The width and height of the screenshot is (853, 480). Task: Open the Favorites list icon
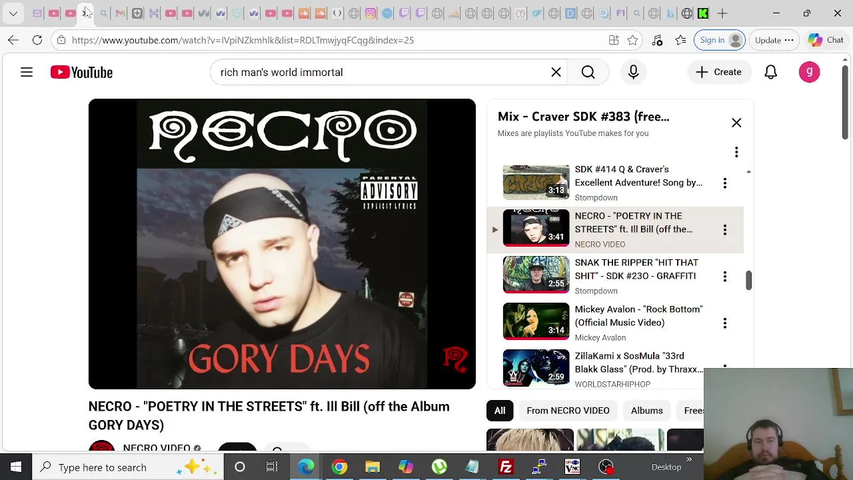pos(680,40)
